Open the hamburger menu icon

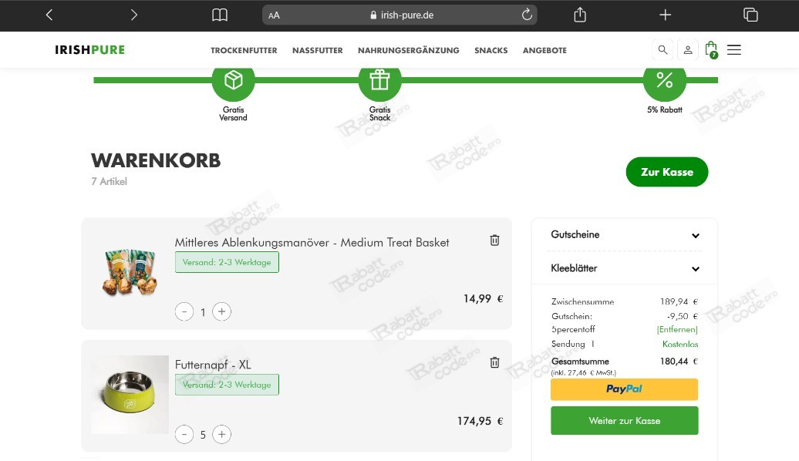tap(733, 50)
